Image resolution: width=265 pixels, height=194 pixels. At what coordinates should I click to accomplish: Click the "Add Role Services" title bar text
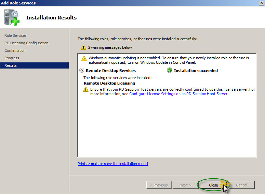[18, 3]
